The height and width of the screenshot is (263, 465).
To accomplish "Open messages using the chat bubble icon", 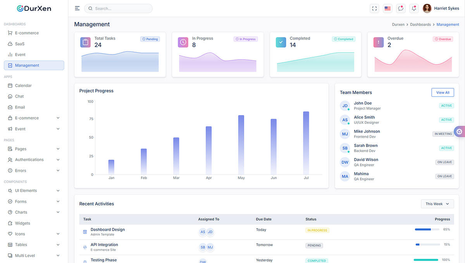I will tap(401, 8).
